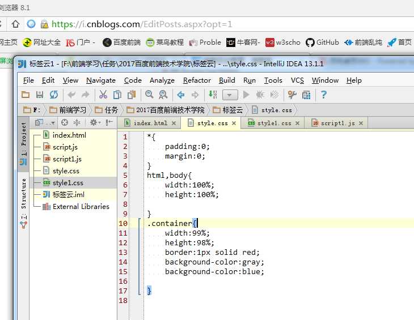Viewport: 414px width, 320px height.
Task: Collapse all with the project panel icon
Action: (77, 122)
